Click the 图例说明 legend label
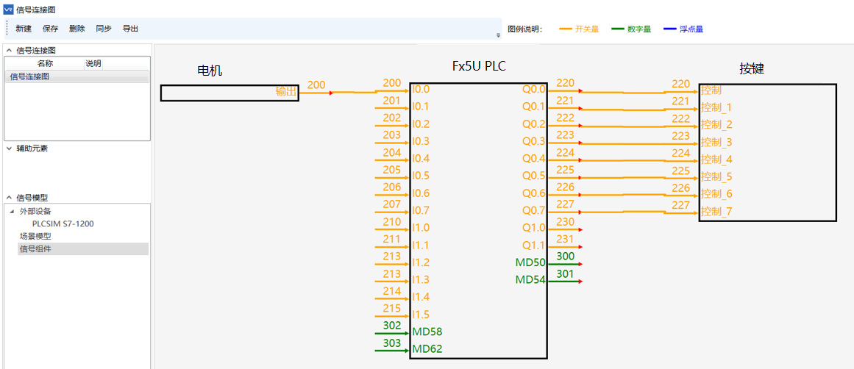Image resolution: width=854 pixels, height=369 pixels. click(x=525, y=29)
